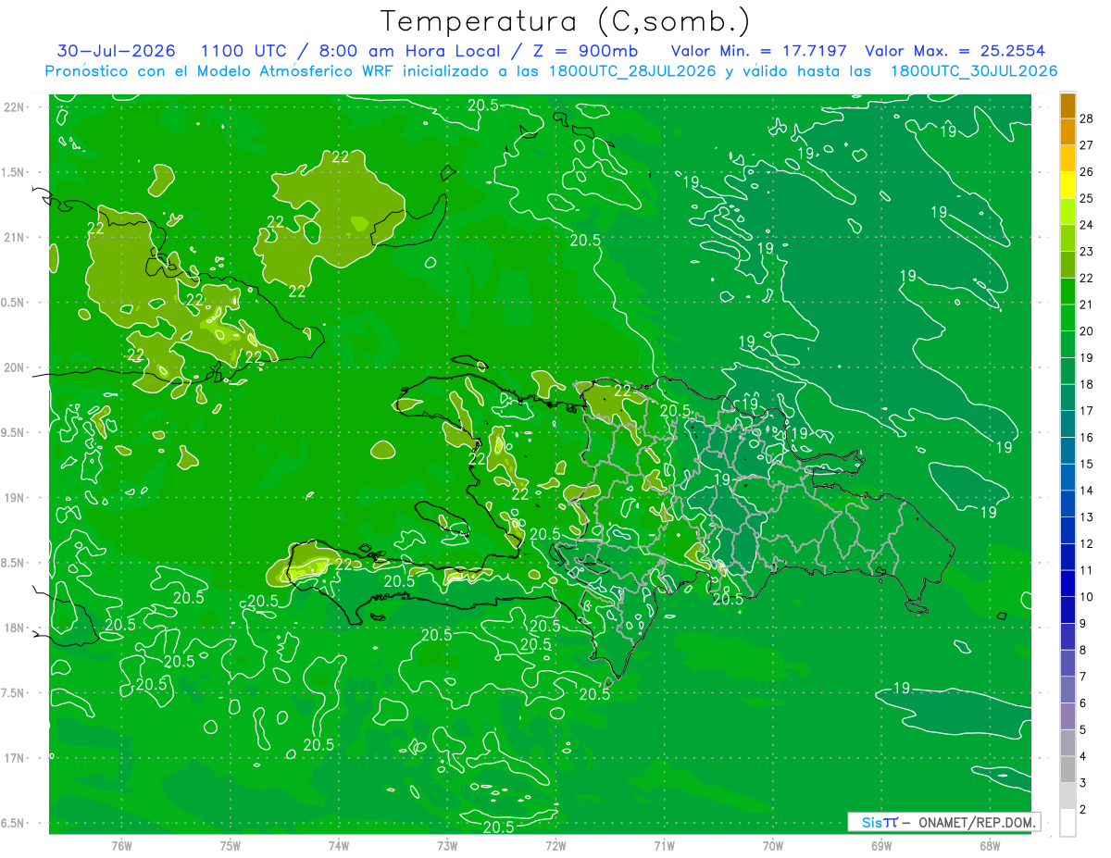
Task: Click the legend value '21'
Action: [x=1087, y=305]
